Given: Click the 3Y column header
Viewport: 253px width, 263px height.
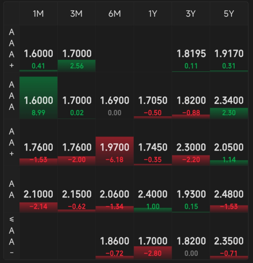Looking at the screenshot, I should pyautogui.click(x=191, y=14).
